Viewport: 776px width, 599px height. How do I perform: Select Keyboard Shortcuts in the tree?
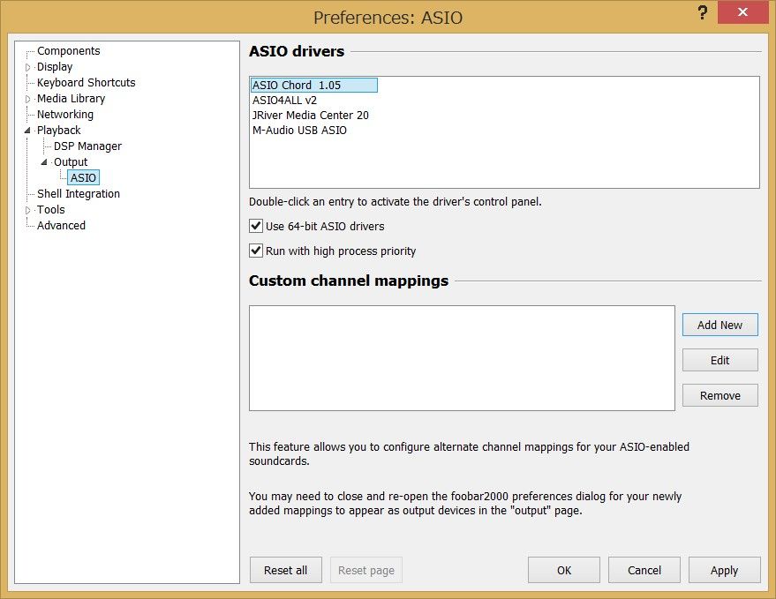86,83
